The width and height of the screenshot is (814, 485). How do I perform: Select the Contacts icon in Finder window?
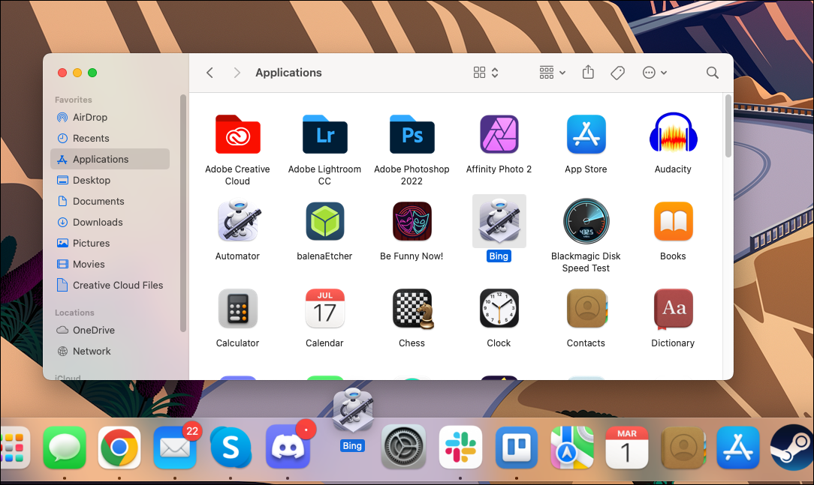[x=586, y=308]
